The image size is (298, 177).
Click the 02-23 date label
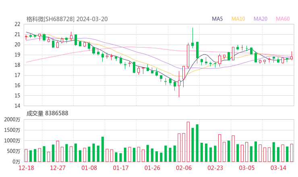coord(215,168)
